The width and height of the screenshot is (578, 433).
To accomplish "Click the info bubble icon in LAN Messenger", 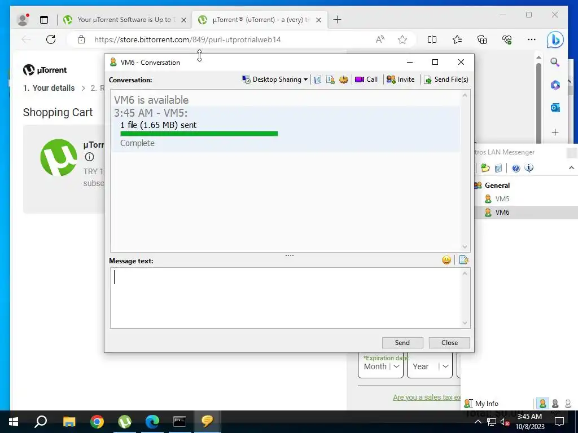I will click(x=529, y=168).
